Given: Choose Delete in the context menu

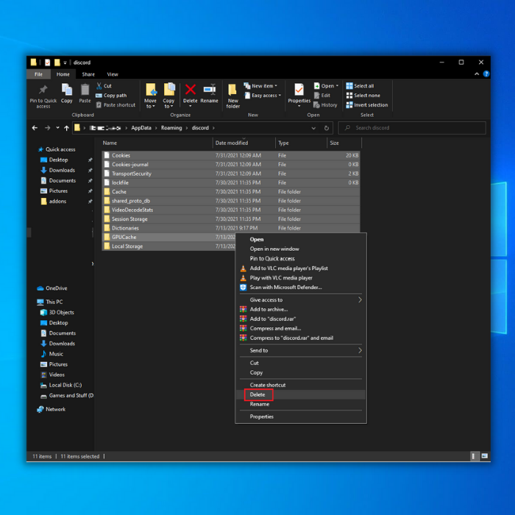Looking at the screenshot, I should pyautogui.click(x=257, y=395).
